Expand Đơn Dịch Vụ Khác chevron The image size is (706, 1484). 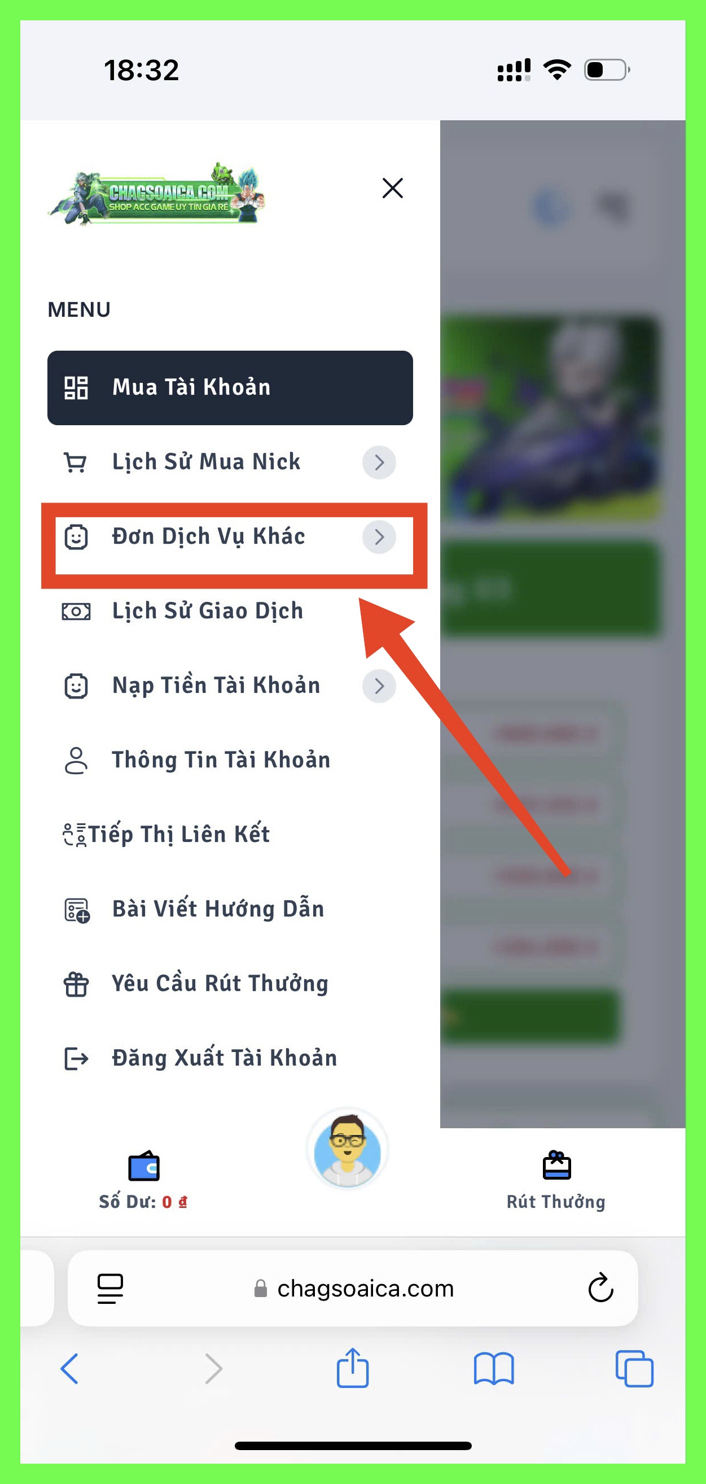(x=379, y=536)
